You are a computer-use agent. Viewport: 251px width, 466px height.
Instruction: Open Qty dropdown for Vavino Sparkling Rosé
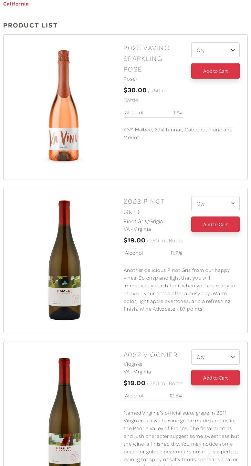tap(215, 50)
